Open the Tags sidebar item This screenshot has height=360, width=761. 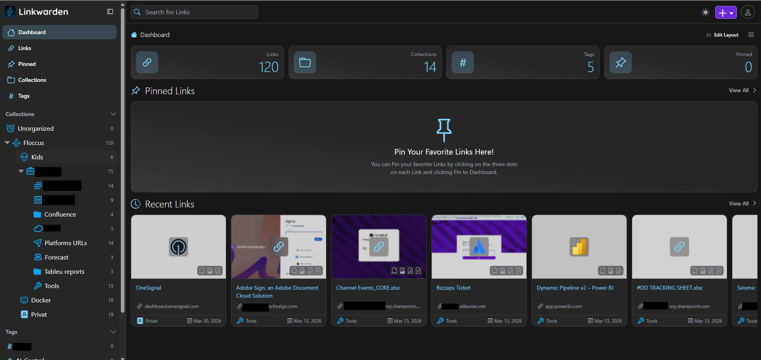tap(59, 96)
